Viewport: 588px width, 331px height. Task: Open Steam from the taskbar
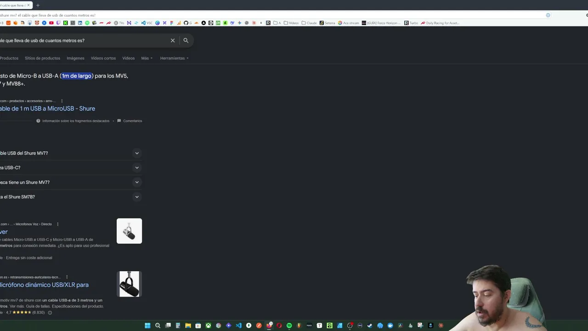click(370, 325)
